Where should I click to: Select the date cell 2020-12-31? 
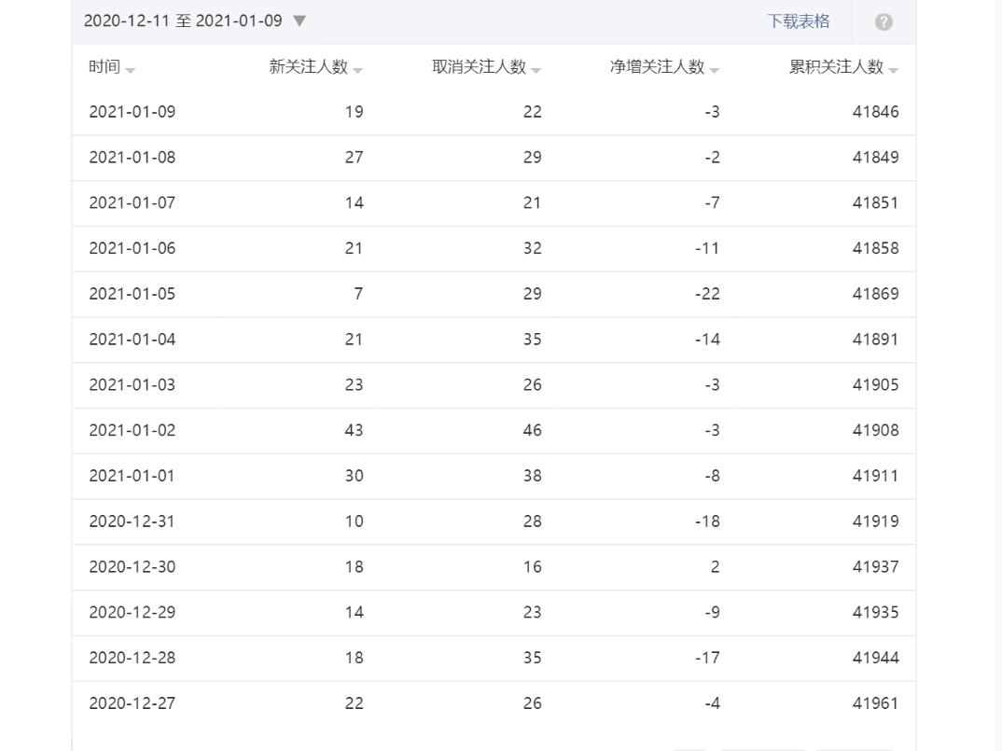[132, 522]
